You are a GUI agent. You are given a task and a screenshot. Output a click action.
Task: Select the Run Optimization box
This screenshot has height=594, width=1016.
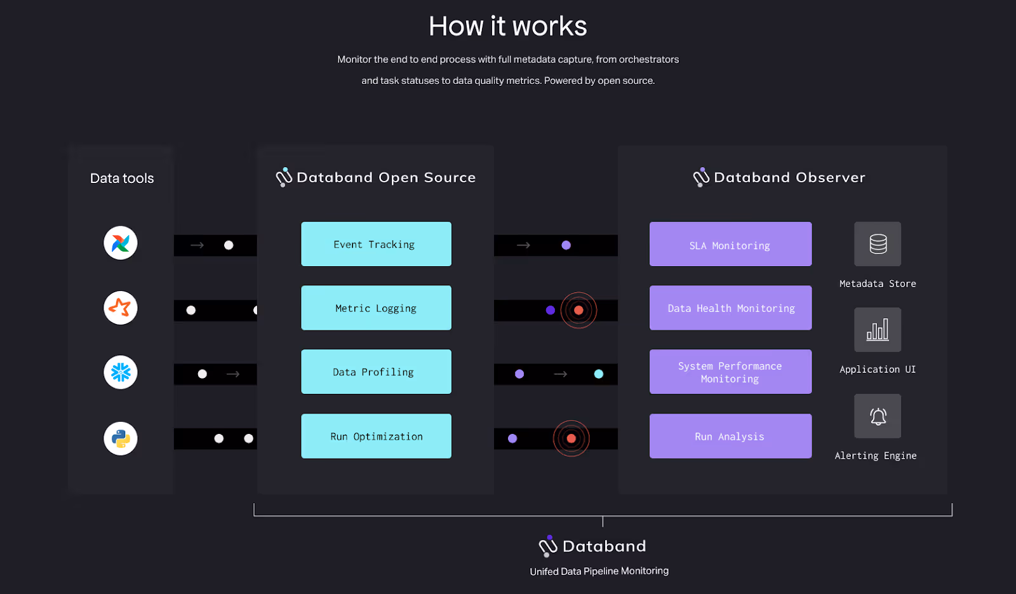pos(376,436)
